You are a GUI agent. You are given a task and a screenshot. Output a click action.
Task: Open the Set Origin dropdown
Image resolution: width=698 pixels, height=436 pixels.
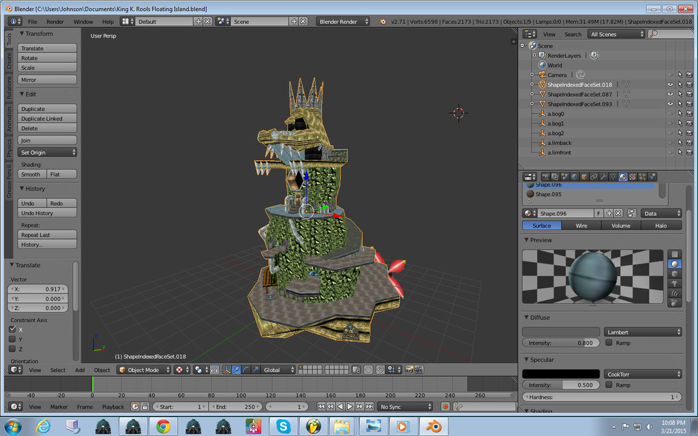pos(47,153)
